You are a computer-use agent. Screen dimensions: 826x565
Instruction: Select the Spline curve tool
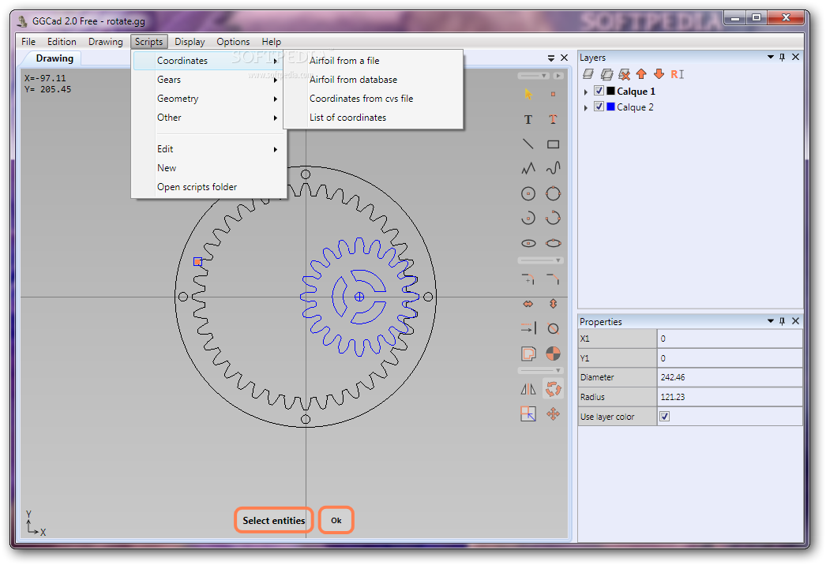(x=553, y=169)
